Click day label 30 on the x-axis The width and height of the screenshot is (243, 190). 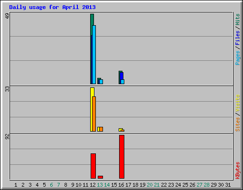[221, 185]
